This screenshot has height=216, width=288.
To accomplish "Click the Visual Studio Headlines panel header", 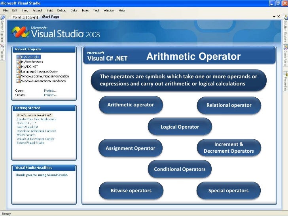I will pos(44,168).
